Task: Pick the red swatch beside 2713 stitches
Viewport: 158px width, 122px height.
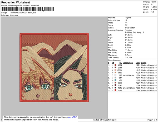Action: click(116, 90)
